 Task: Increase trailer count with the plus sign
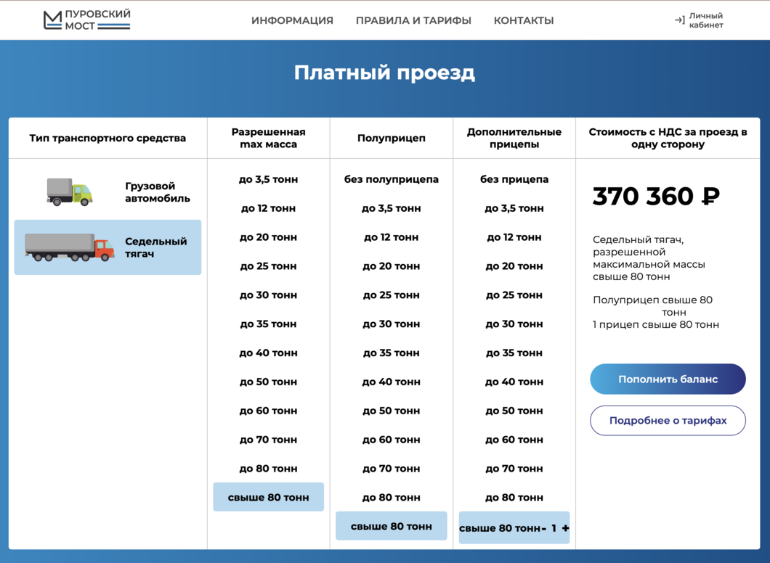pyautogui.click(x=566, y=528)
